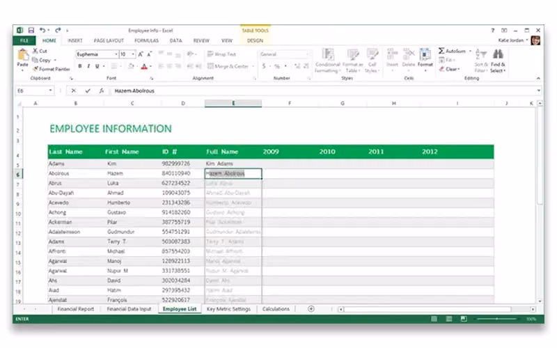Open the FILE tab

24,40
